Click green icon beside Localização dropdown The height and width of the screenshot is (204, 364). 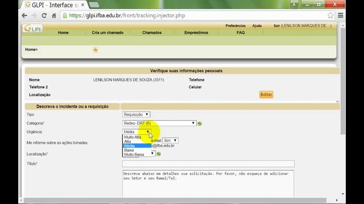(159, 154)
